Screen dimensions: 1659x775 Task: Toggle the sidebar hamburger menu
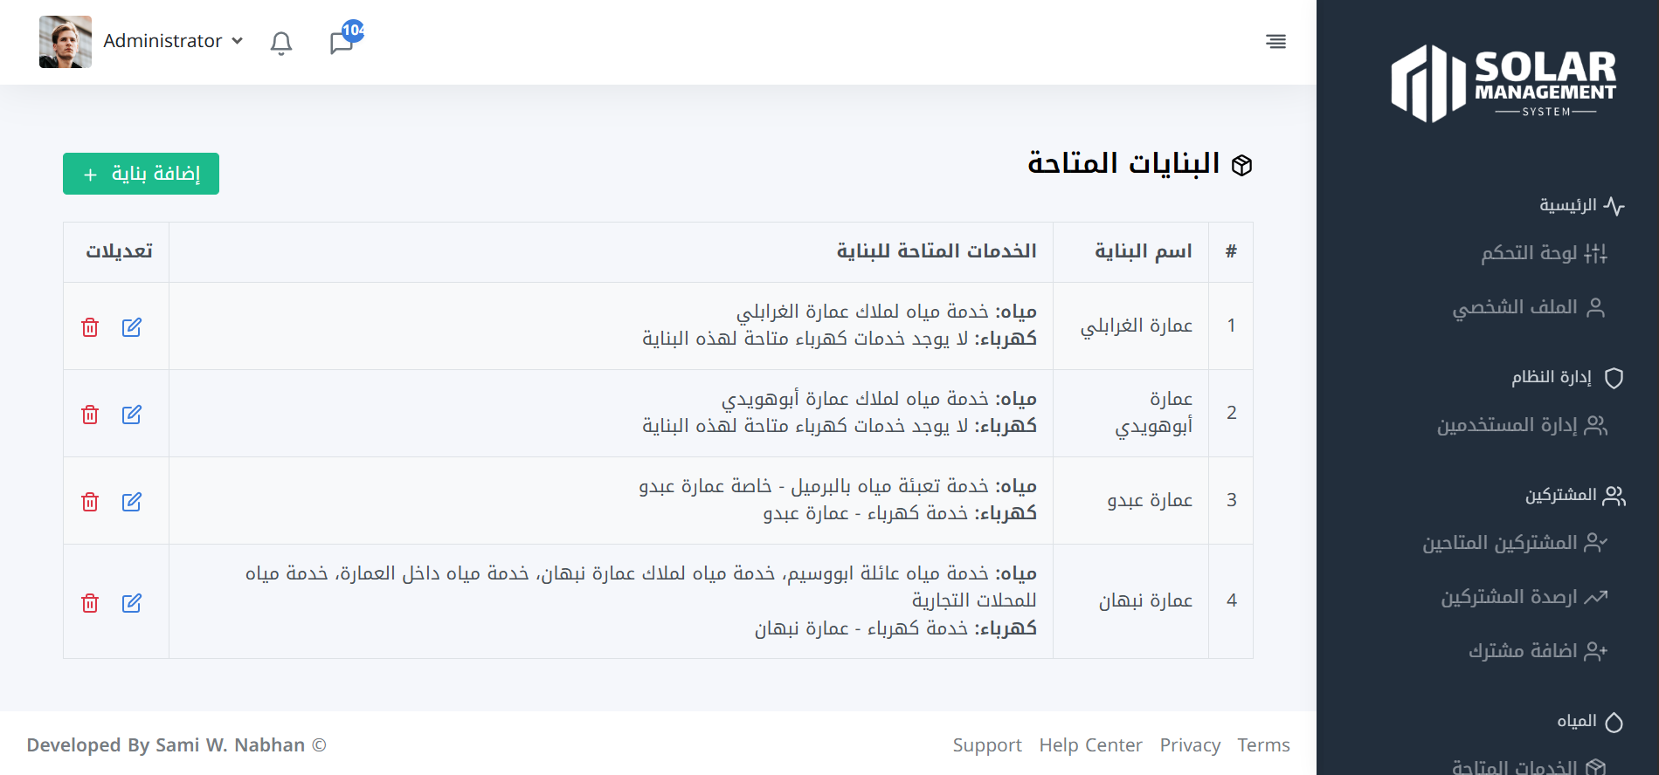tap(1275, 42)
